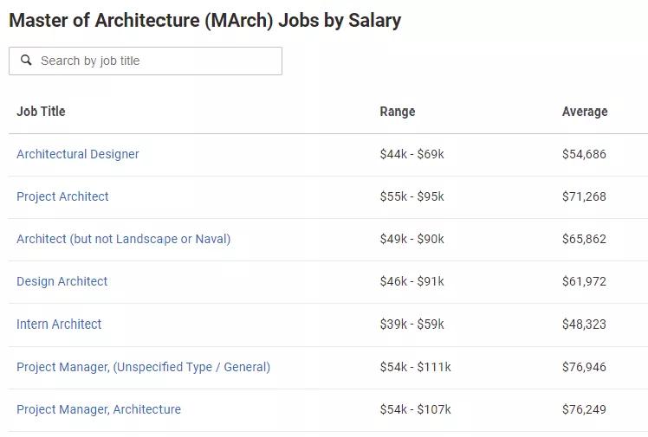
Task: Click the $39k - $59k range cell
Action: (411, 325)
